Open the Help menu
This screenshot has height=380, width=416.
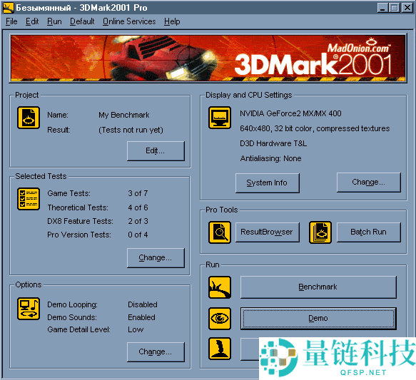[x=172, y=21]
